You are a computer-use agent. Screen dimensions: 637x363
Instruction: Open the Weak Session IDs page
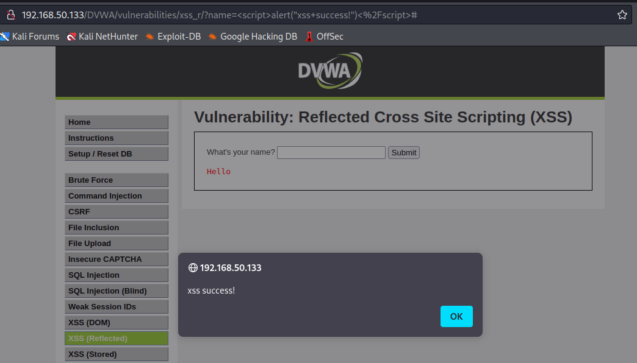pyautogui.click(x=116, y=306)
